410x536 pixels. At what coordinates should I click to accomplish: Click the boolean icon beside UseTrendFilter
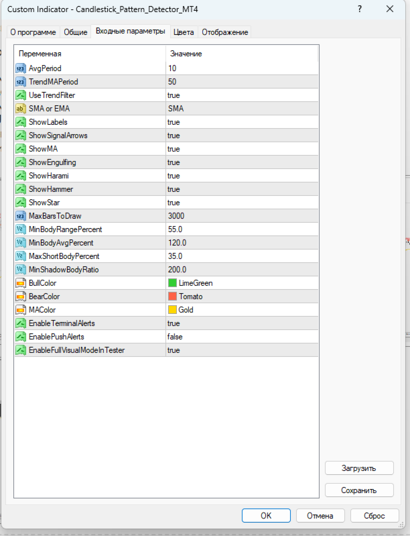(21, 95)
